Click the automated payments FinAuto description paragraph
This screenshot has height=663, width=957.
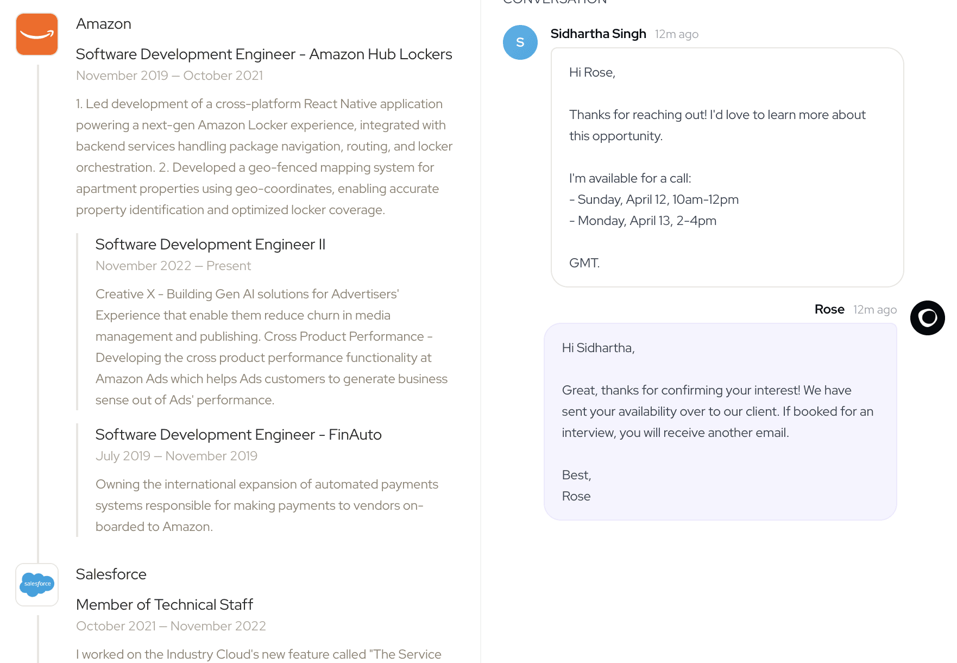point(267,505)
